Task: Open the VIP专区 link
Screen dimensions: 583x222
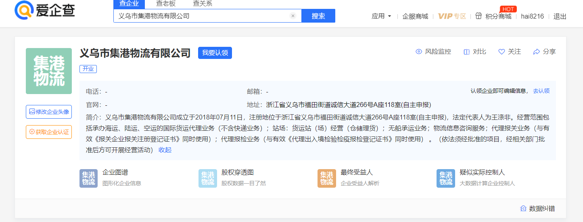Action: tap(452, 16)
